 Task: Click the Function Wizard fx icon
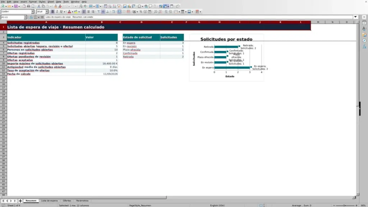tap(31, 17)
